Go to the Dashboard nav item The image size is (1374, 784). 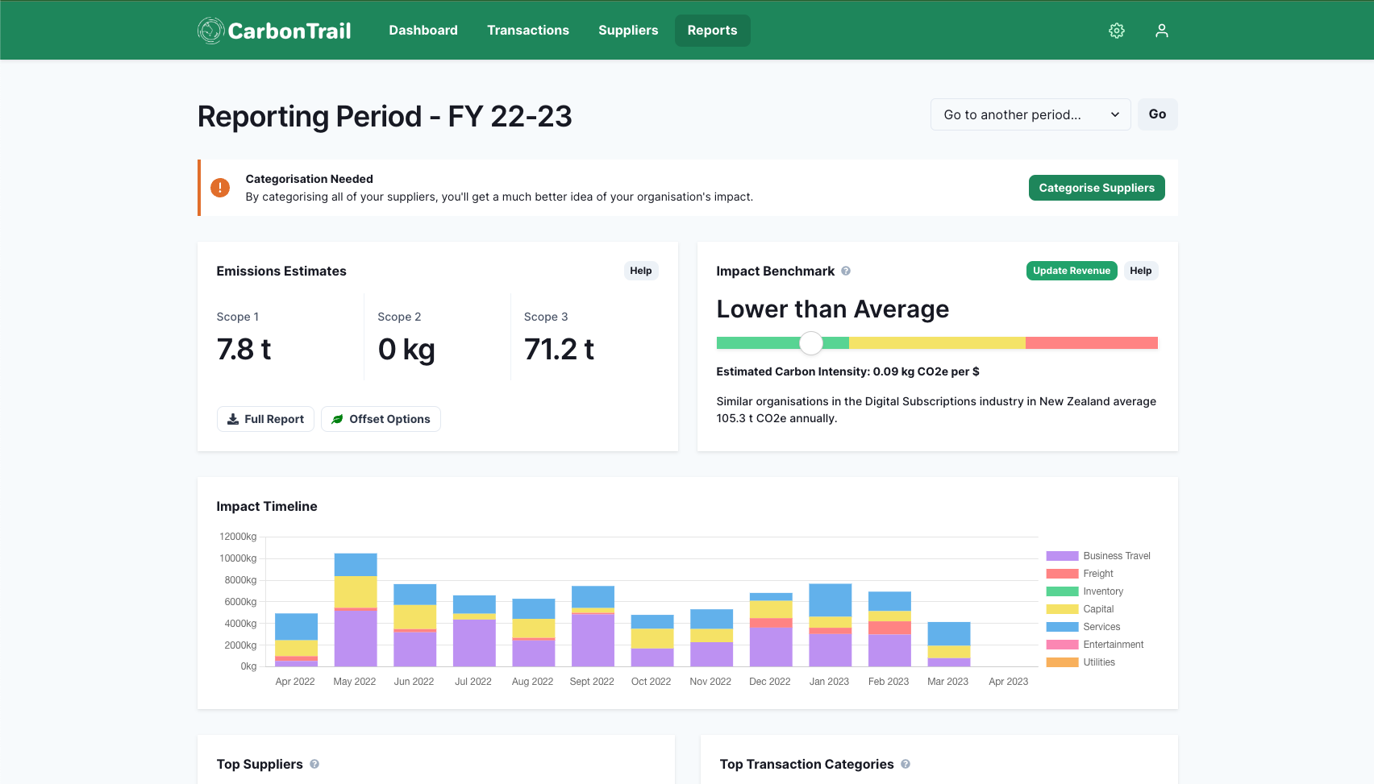click(x=423, y=31)
